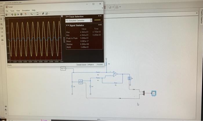This screenshot has width=203, height=121.
Task: Collapse the Trace Selection panel
Action: pos(67,17)
